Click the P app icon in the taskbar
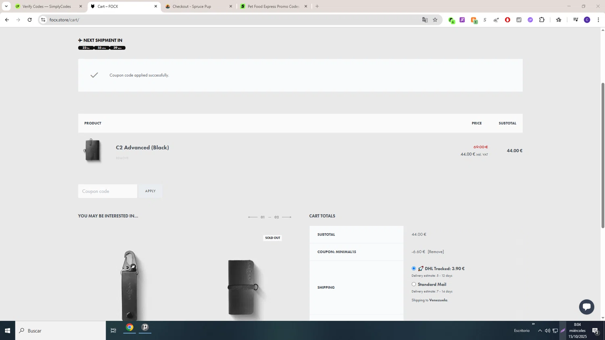605x340 pixels. pos(145,327)
